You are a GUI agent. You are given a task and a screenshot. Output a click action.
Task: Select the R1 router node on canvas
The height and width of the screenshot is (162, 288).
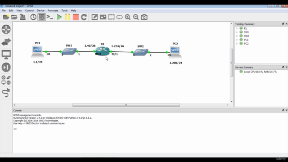(x=103, y=51)
